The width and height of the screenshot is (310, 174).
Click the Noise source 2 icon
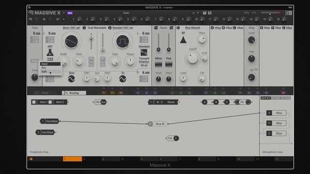pyautogui.click(x=171, y=28)
